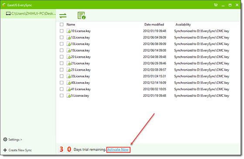
Task: Check the box for 12License.key
Action: pyautogui.click(x=61, y=37)
